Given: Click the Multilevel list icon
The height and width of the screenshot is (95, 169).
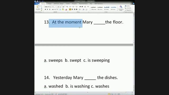Looking at the screenshot, I should (x=77, y=7).
